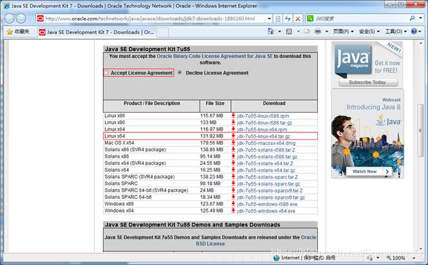Screen dimensions: 428x265
Task: Open the Favorites (收藏夹) label
Action: (x=22, y=32)
